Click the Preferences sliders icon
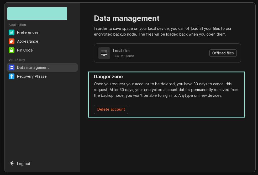Screen dimensions: 258x175 click(12, 32)
